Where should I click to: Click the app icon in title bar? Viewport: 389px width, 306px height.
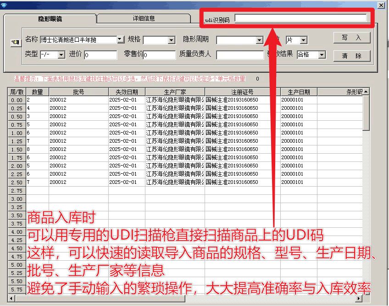click(4, 5)
